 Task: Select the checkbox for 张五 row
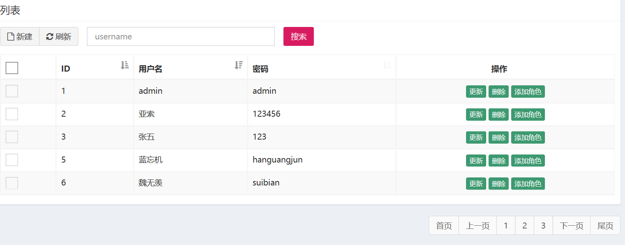pos(12,137)
